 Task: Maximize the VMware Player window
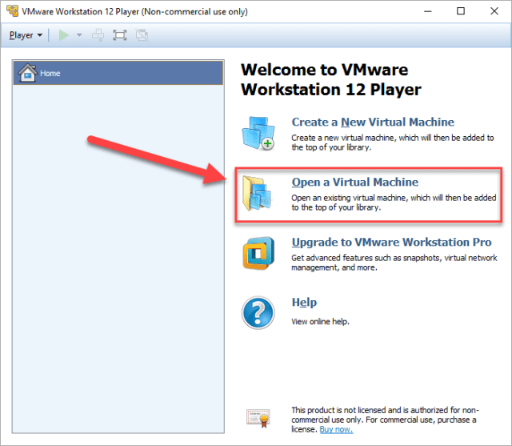tap(461, 11)
